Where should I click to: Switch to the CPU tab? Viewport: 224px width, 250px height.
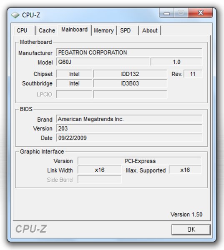tap(24, 30)
